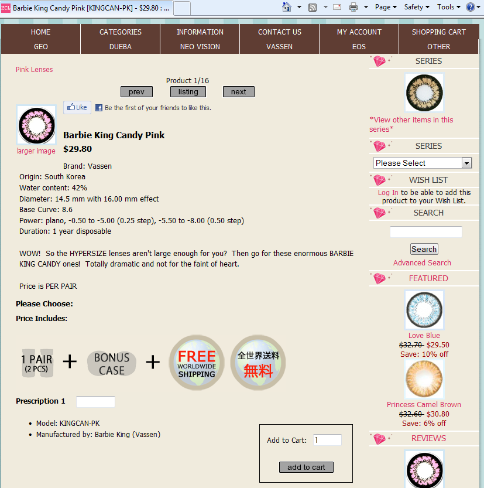Click the listing button
Viewport: 484px width, 488px height.
188,92
